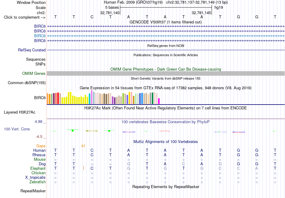Open the OMIM Genes track label
Image resolution: width=285 pixels, height=198 pixels.
tap(34, 73)
